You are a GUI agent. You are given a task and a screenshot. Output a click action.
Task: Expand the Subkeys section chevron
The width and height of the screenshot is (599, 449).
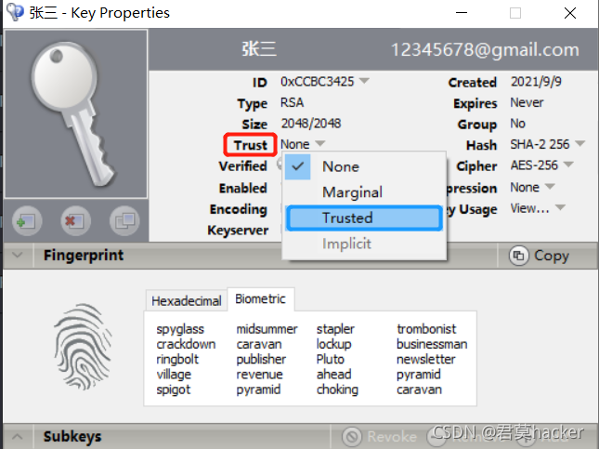(x=18, y=436)
